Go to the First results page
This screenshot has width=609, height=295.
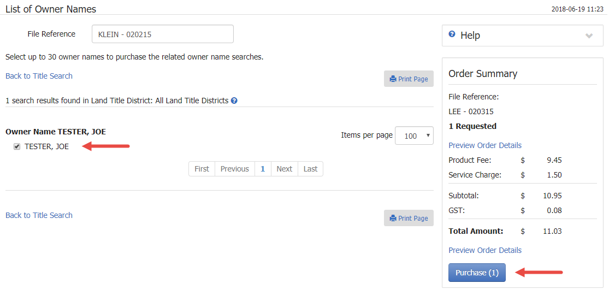tap(202, 169)
